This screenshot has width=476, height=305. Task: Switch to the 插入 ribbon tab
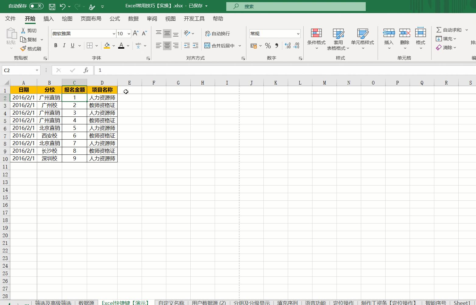pyautogui.click(x=48, y=19)
